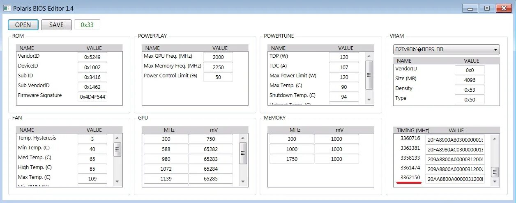Edit the value field of timing 3362150
516x203 pixels.
(455, 179)
